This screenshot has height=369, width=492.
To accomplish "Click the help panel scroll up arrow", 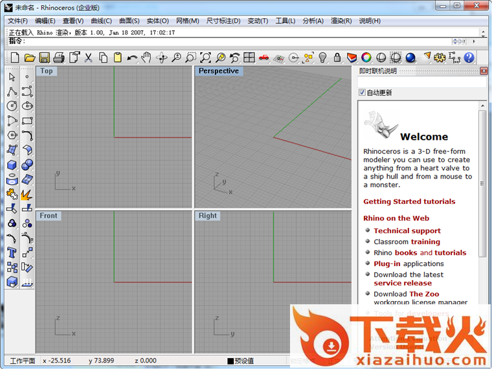I will pyautogui.click(x=482, y=106).
